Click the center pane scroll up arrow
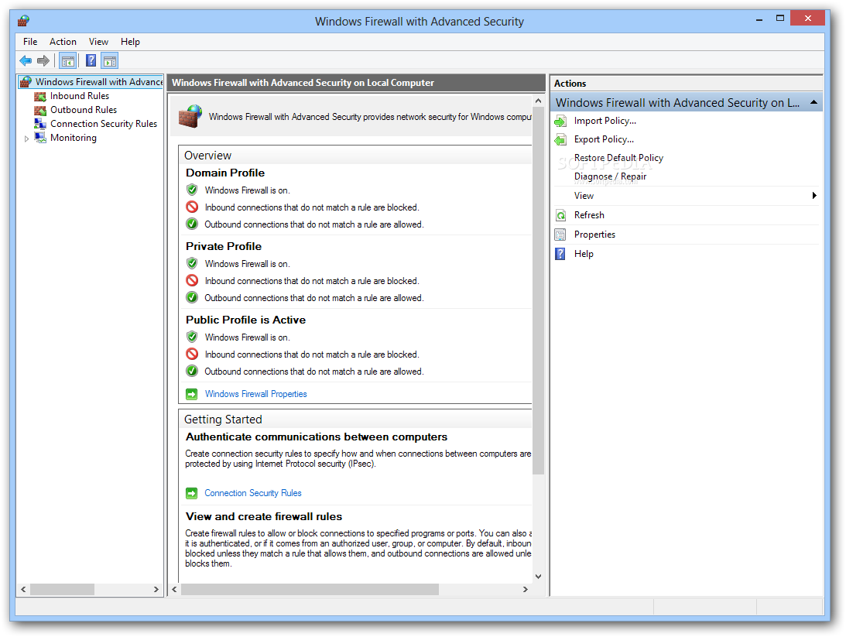 (x=538, y=101)
